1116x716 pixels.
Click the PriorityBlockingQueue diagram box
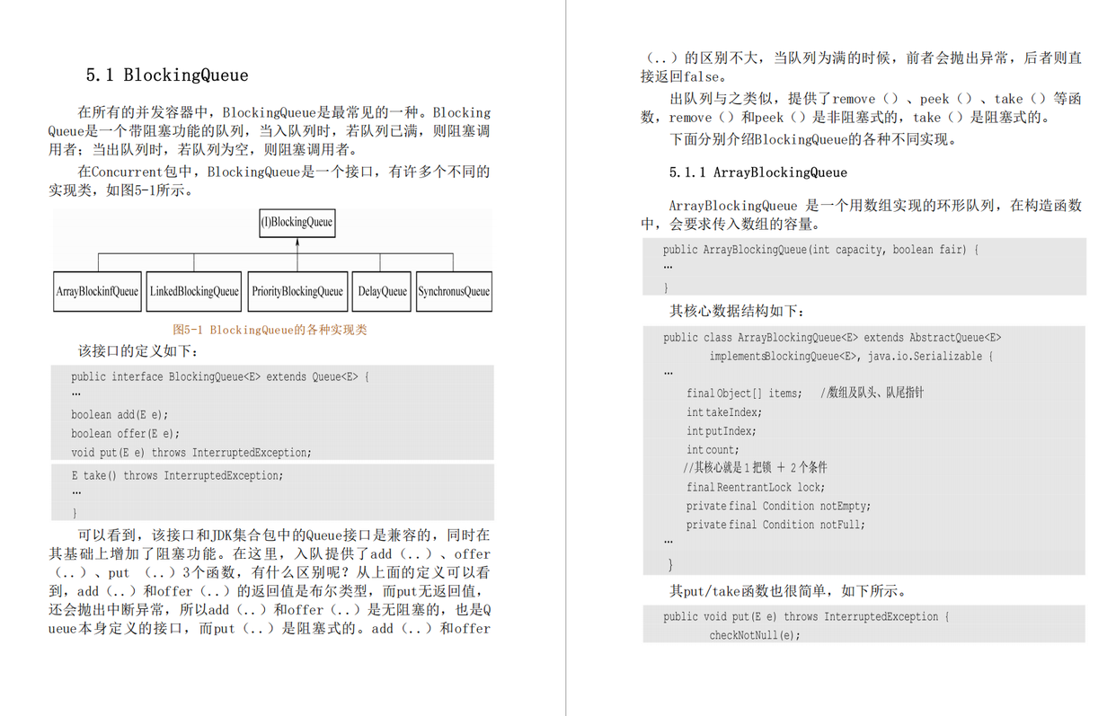click(297, 291)
